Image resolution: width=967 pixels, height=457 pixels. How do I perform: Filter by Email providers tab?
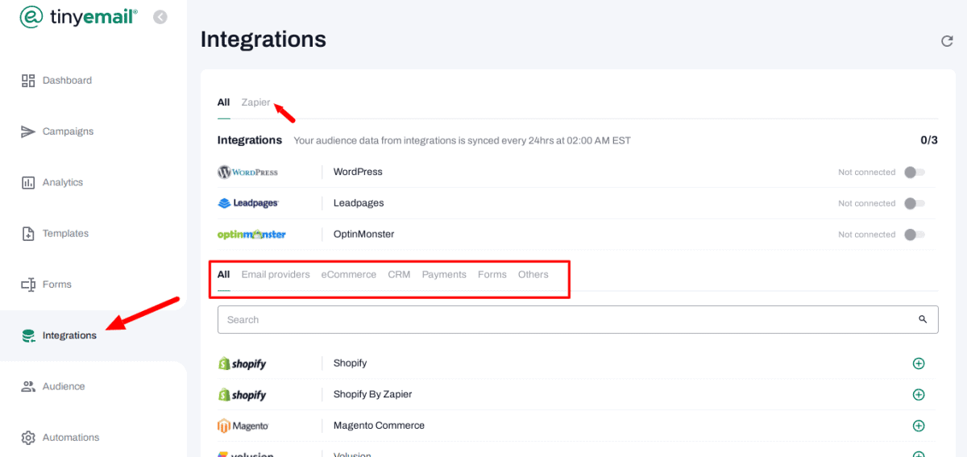(x=276, y=275)
